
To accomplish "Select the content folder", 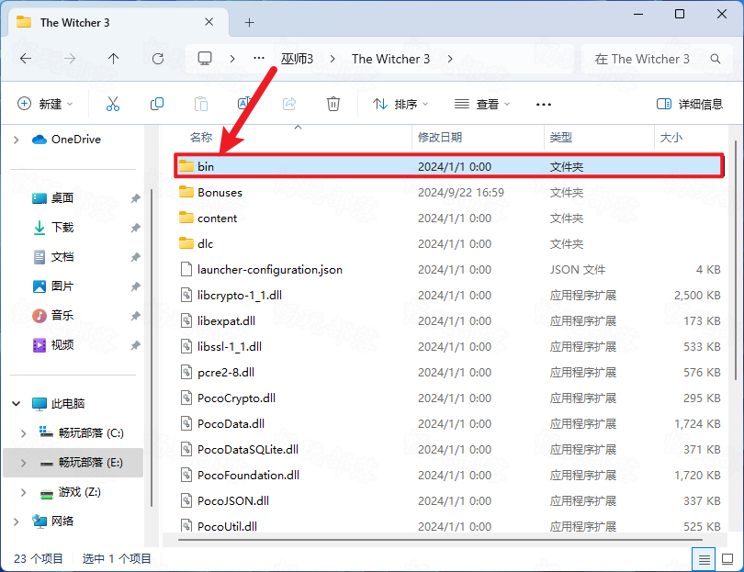I will click(449, 219).
